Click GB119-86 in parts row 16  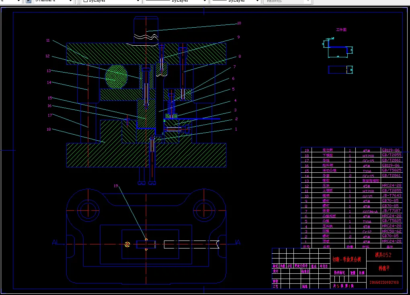pos(391,166)
